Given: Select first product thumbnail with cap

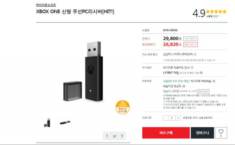Looking at the screenshot, I should (x=47, y=123).
